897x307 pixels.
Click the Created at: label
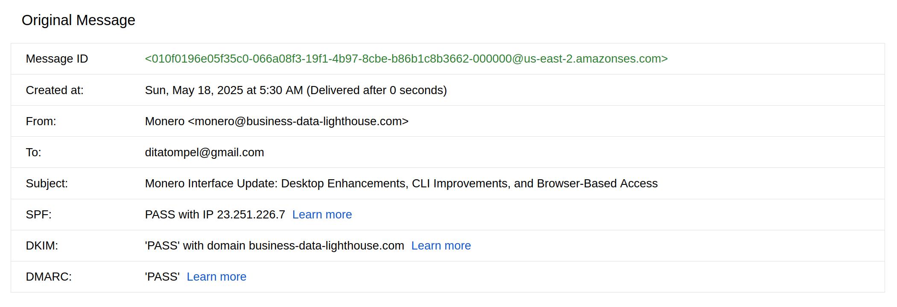(55, 90)
